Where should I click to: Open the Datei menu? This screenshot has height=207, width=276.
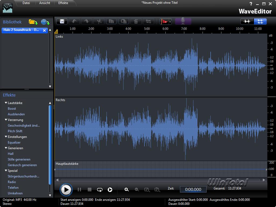point(26,3)
